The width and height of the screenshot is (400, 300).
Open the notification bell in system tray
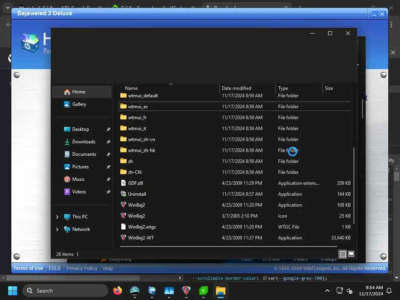pos(389,291)
